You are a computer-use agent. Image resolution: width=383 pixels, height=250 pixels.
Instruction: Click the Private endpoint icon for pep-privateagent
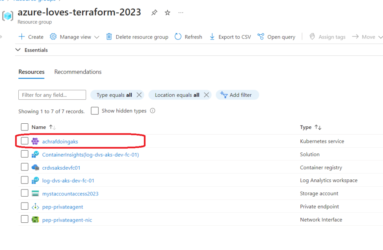tap(34, 206)
